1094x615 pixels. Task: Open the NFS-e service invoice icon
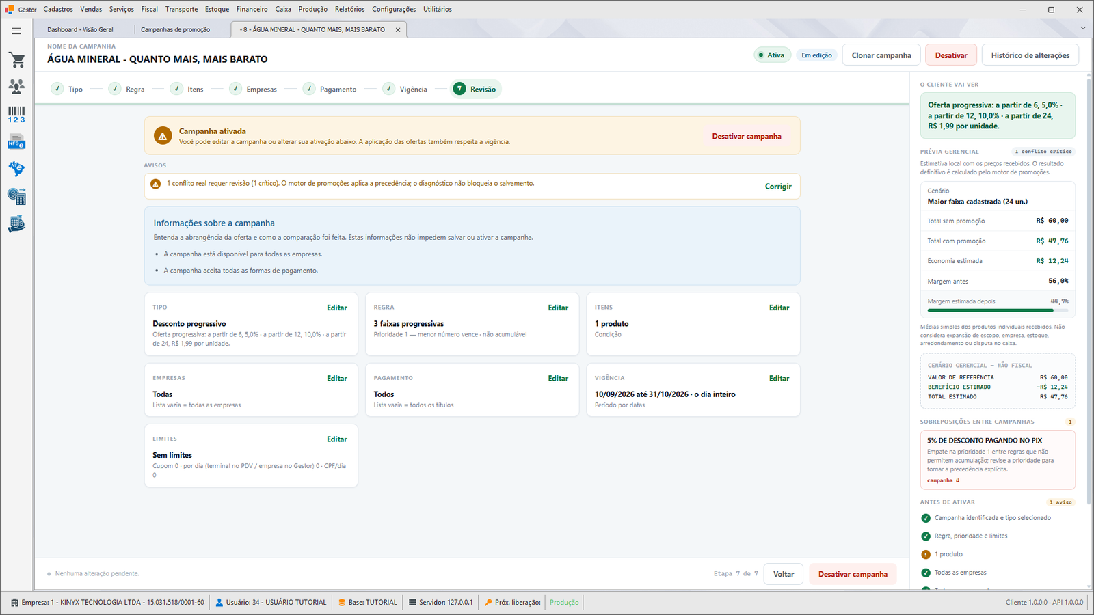tap(16, 142)
